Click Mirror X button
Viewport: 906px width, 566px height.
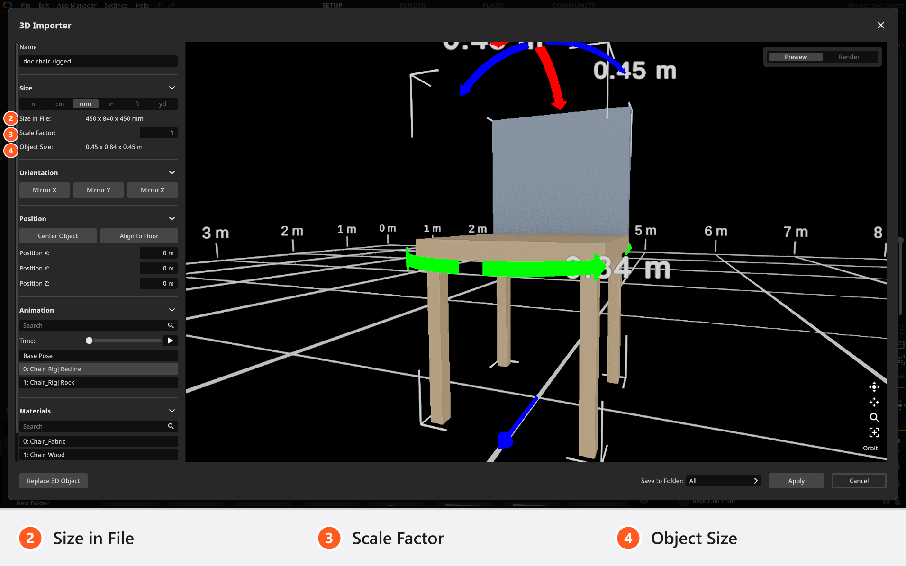click(45, 190)
